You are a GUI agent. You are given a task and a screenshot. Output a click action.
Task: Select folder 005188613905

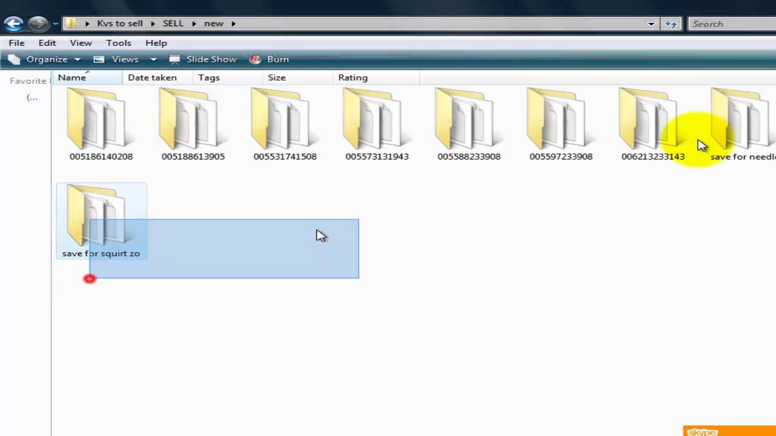pyautogui.click(x=193, y=125)
